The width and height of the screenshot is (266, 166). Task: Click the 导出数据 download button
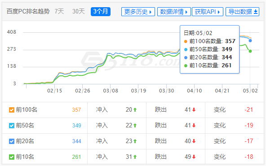tap(243, 12)
